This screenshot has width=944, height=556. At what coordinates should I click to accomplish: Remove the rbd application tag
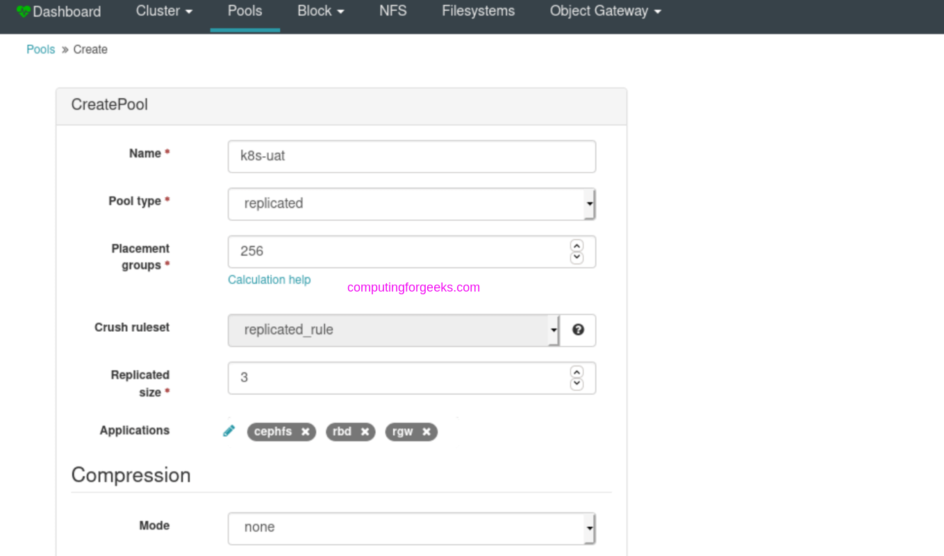366,432
